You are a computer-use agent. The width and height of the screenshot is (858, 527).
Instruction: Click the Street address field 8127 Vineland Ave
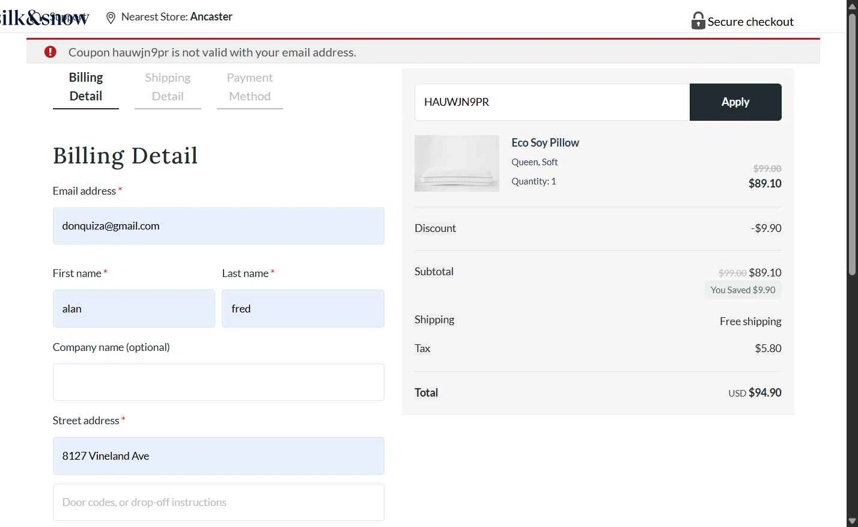click(219, 456)
